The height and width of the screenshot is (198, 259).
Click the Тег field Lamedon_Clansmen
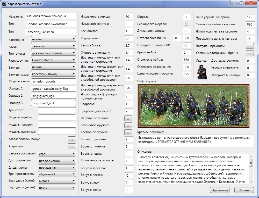click(x=51, y=32)
